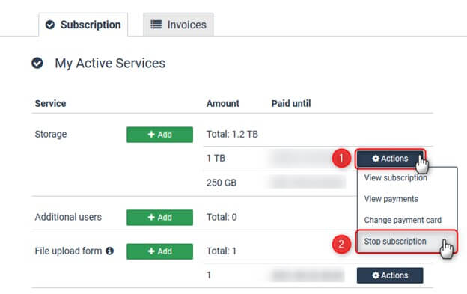The width and height of the screenshot is (467, 294).
Task: Click the File upload form label
Action: (69, 251)
